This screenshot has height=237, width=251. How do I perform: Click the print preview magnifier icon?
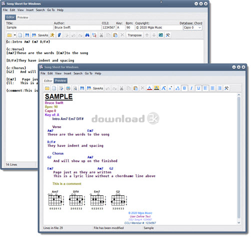[75, 88]
